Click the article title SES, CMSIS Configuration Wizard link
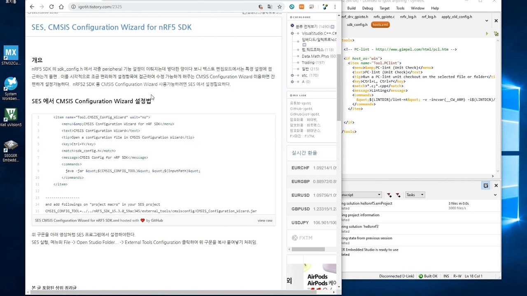Viewport: 527px width, 296px height. [x=112, y=27]
